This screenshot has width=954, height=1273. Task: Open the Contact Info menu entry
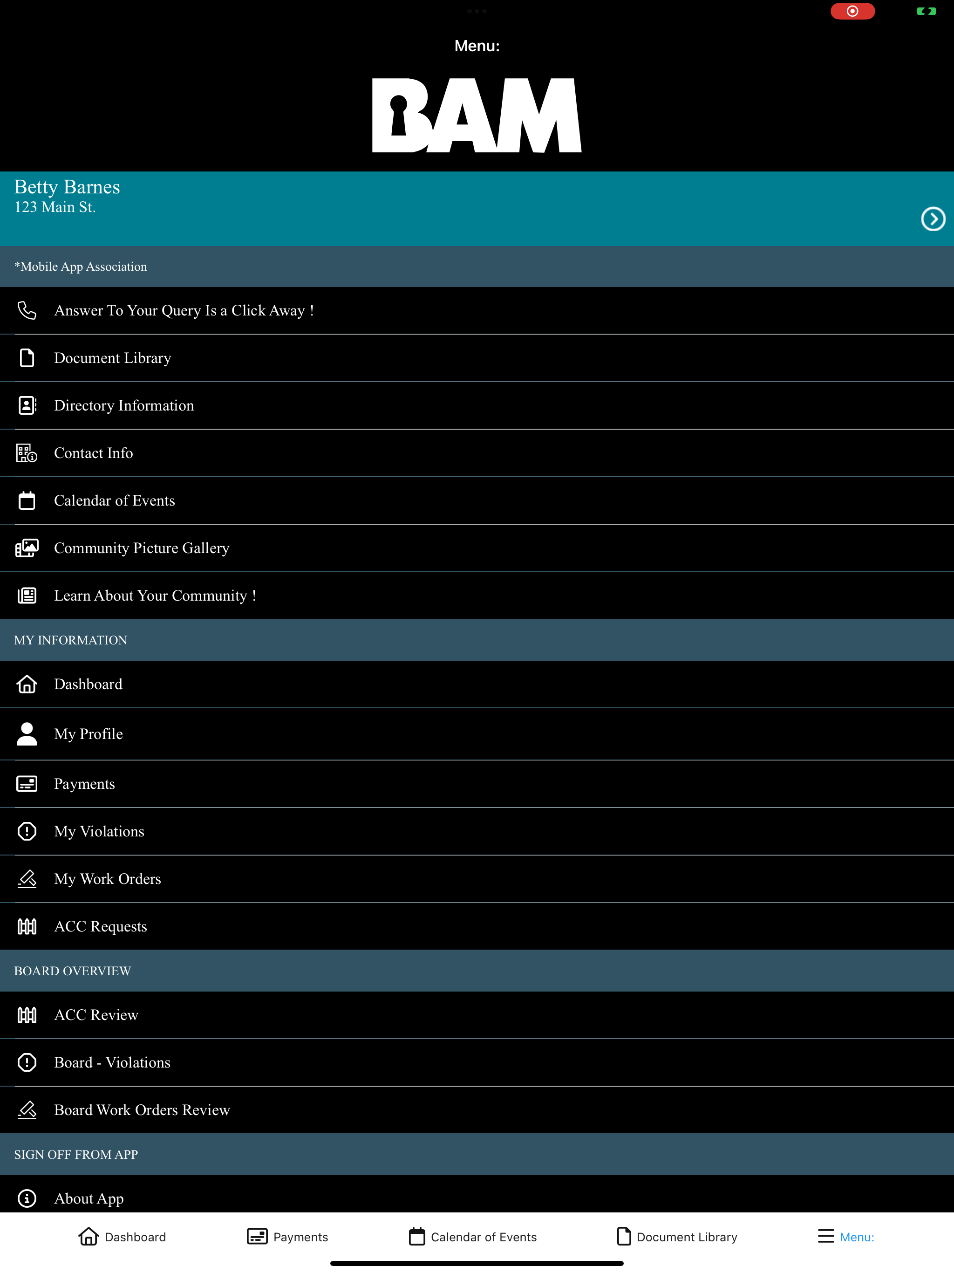(x=477, y=453)
